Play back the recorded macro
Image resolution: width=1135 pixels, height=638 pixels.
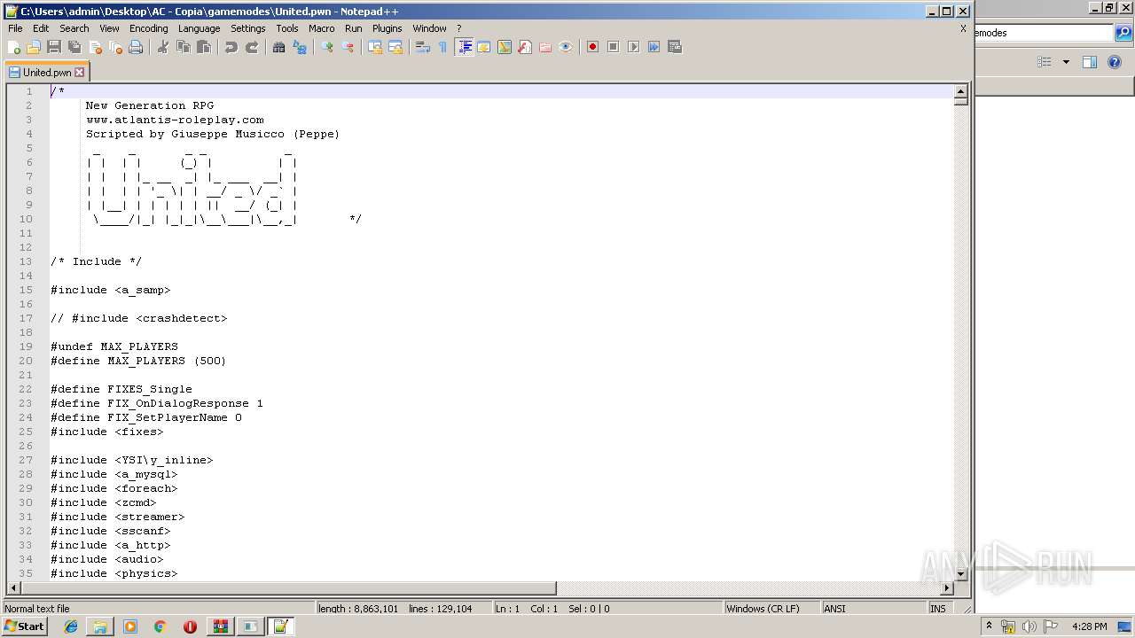point(634,47)
